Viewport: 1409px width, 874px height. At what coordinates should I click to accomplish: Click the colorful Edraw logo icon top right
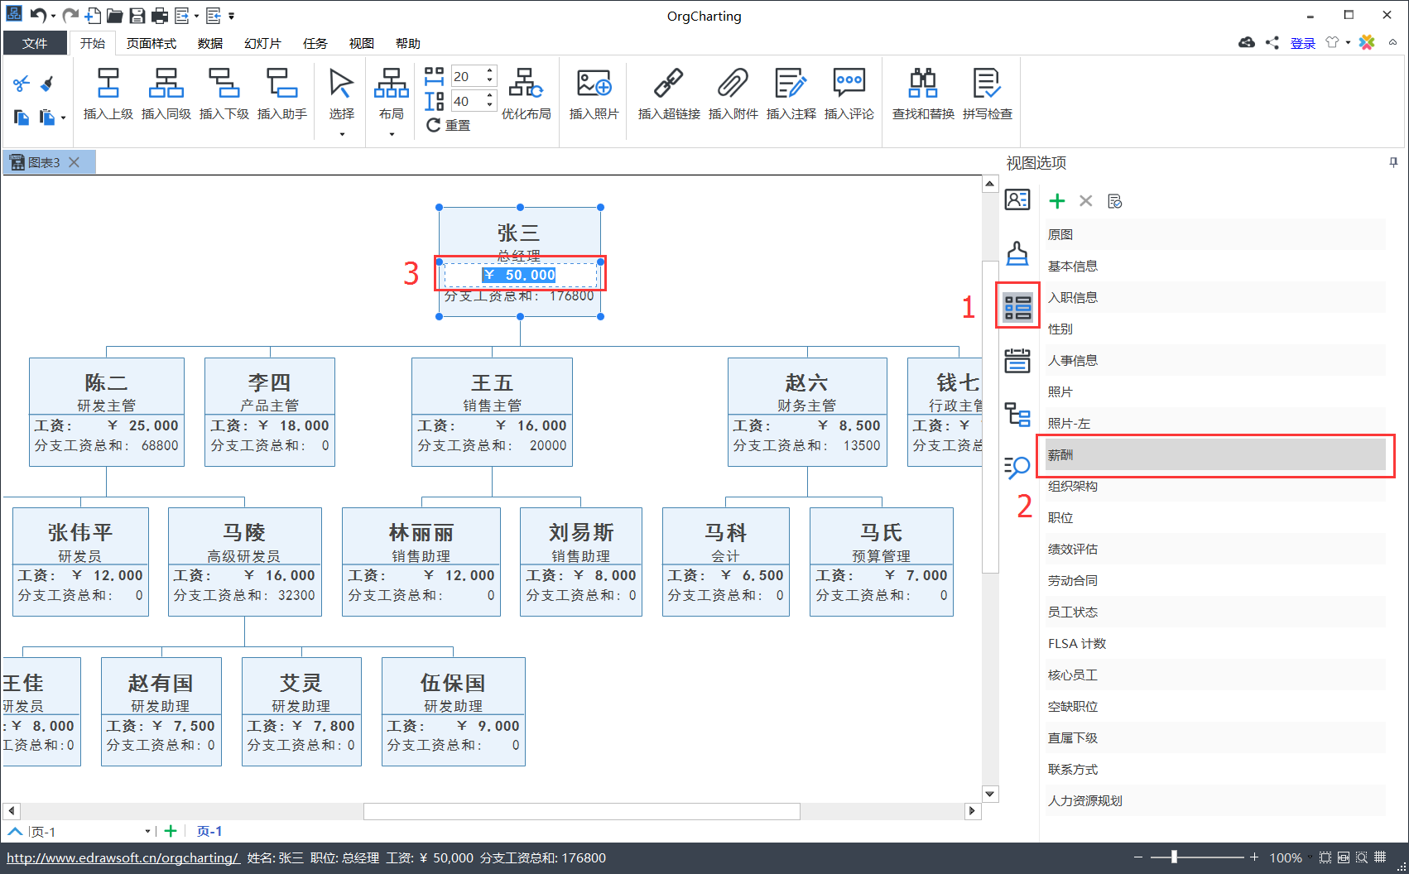(1367, 42)
